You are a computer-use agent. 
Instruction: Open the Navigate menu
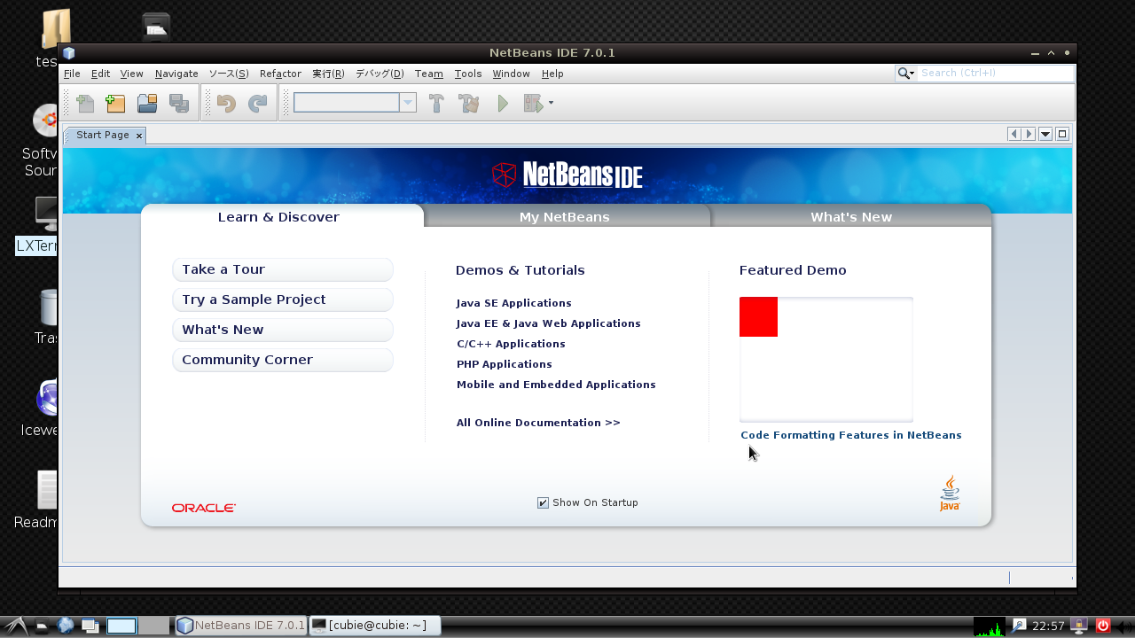point(176,74)
